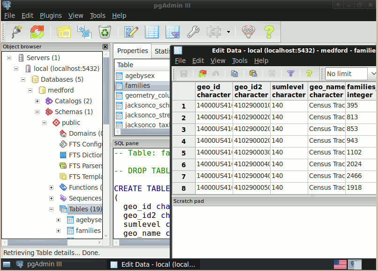Click the filter funnel in Edit Data toolbar
The image size is (378, 271).
click(x=291, y=74)
